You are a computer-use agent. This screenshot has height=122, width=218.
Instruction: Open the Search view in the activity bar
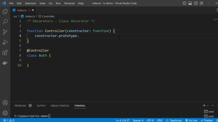click(5, 22)
